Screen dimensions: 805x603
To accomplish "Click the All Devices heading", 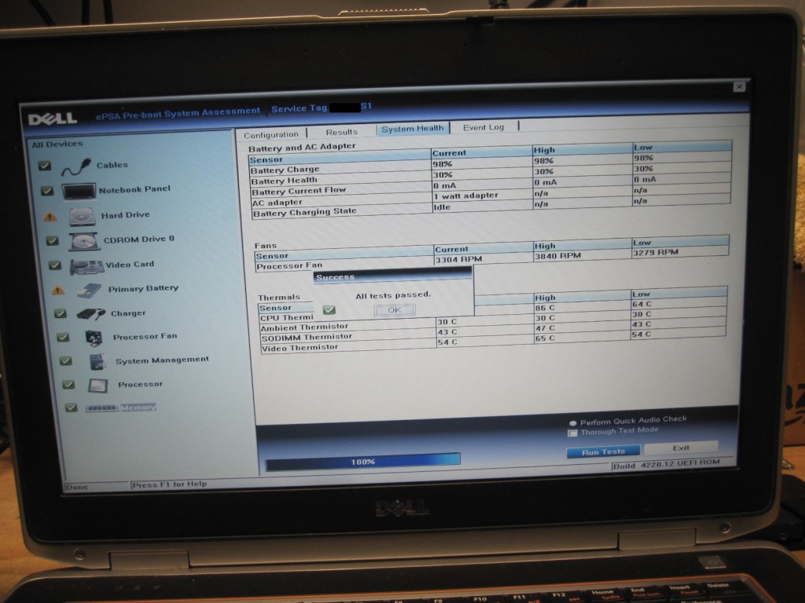I will (57, 144).
